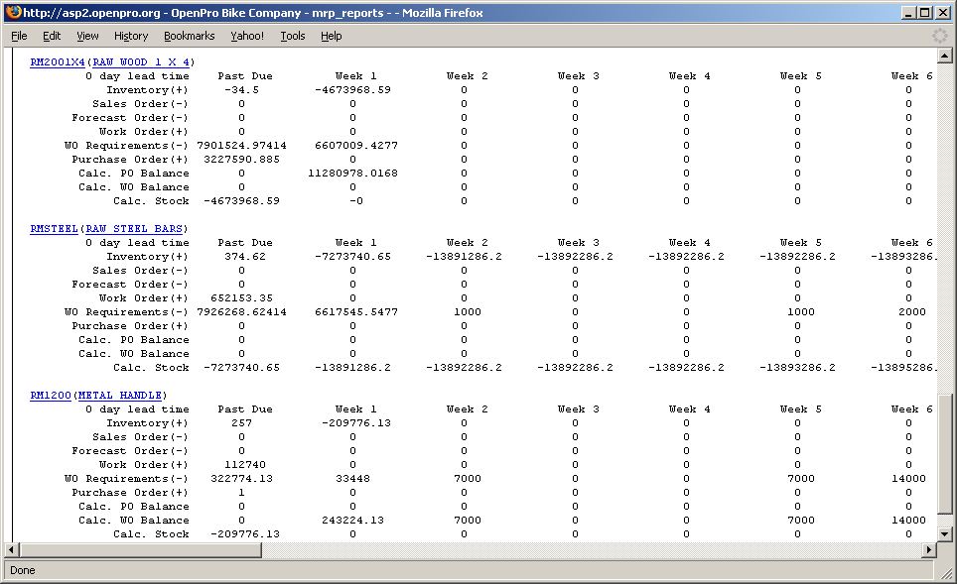Click the loading throbber icon

point(939,36)
